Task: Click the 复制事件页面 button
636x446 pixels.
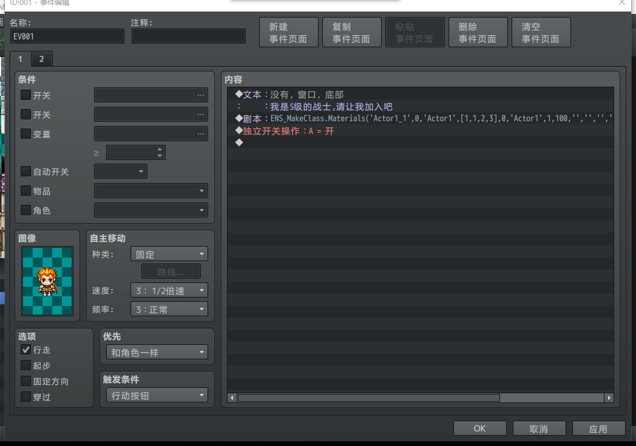Action: pos(351,32)
